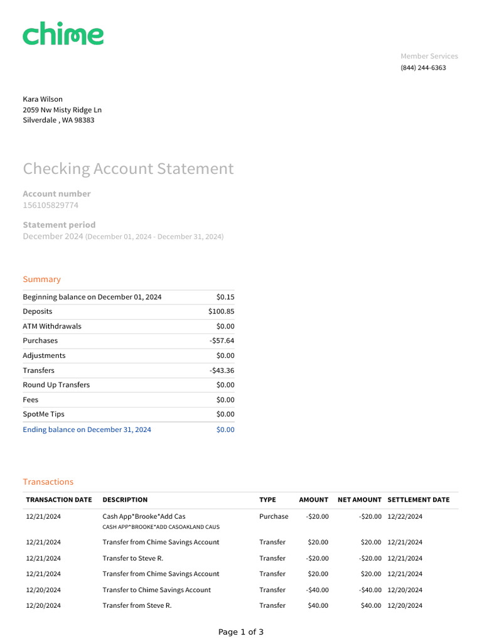482x643 pixels.
Task: Click beginning balance value $0.15
Action: tap(225, 297)
